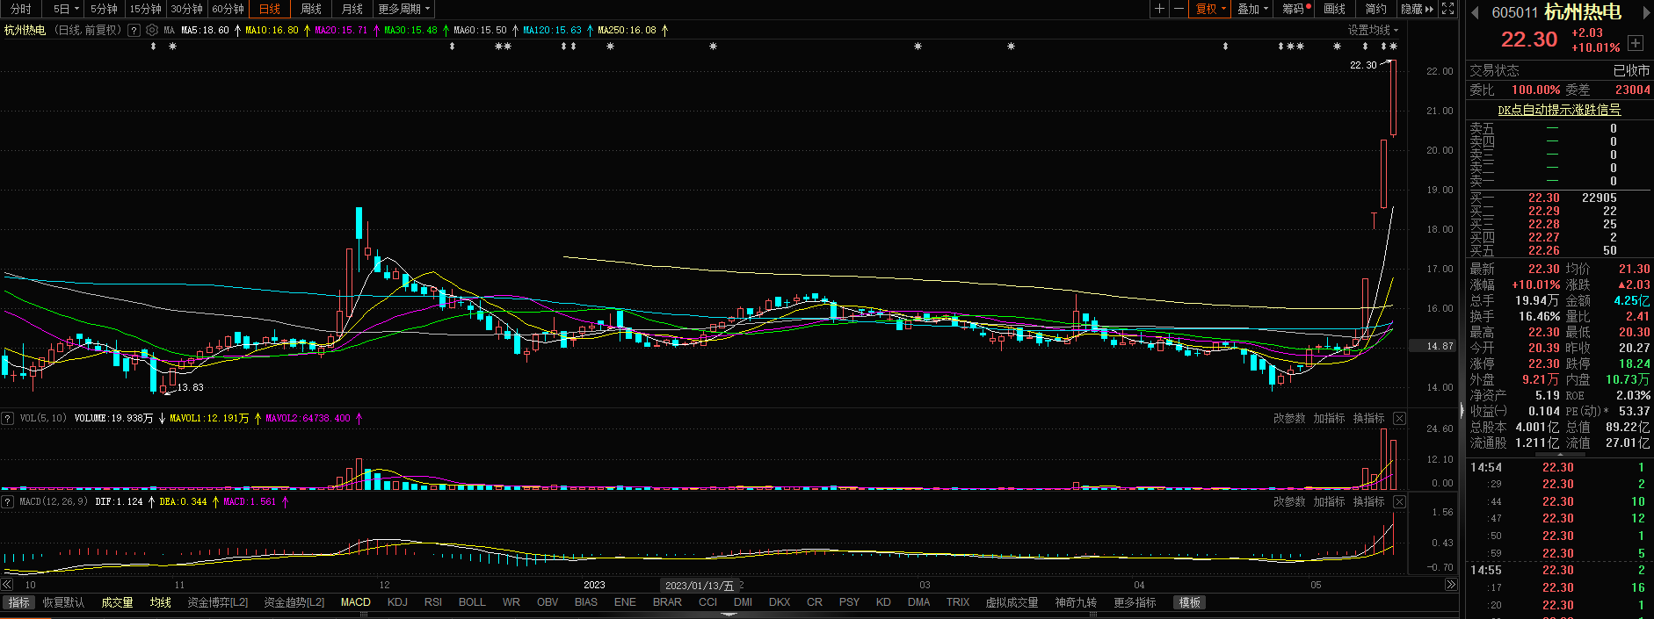Viewport: 1654px width, 619px height.
Task: Add stock to watchlist plus icon
Action: (x=1636, y=42)
